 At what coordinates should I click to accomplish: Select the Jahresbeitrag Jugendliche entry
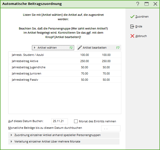point(28,67)
